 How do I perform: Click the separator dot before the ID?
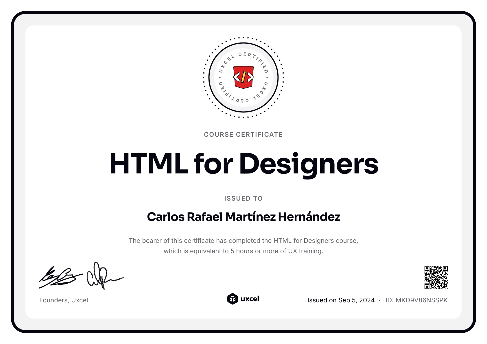tap(379, 300)
